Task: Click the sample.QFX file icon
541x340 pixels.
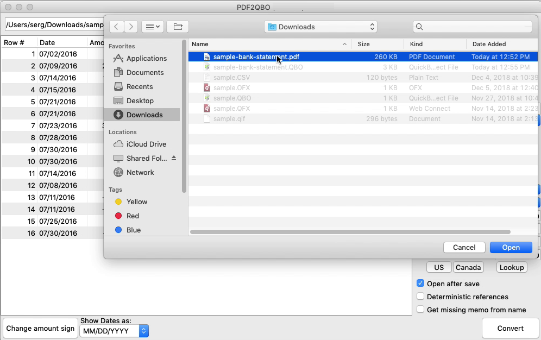Action: pos(207,109)
